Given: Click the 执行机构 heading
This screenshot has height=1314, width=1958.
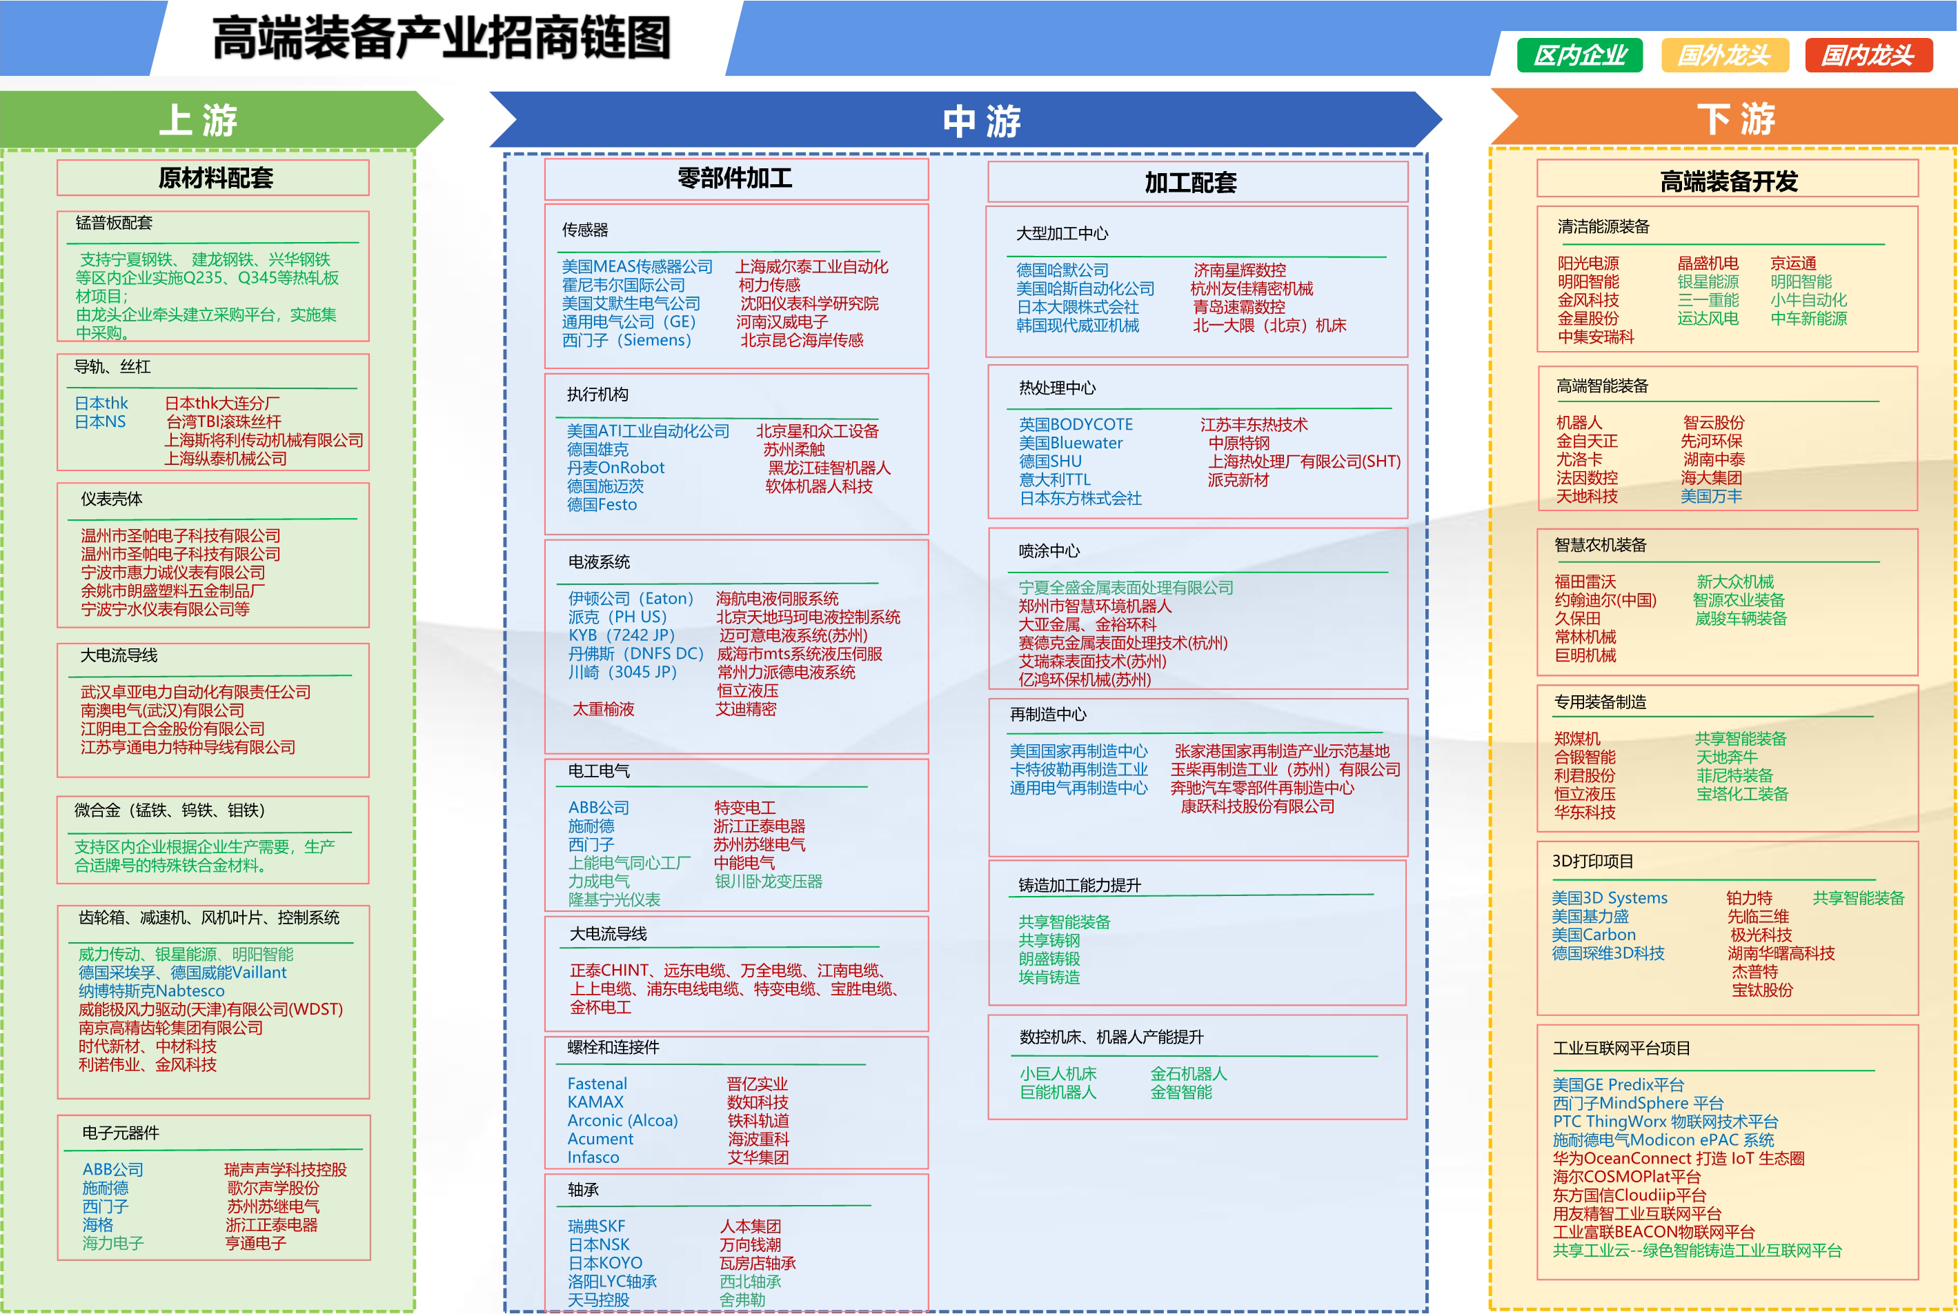Looking at the screenshot, I should pos(597,395).
